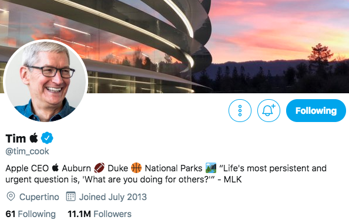This screenshot has height=220, width=349.
Task: Click the football emoji in the bio
Action: (x=99, y=168)
